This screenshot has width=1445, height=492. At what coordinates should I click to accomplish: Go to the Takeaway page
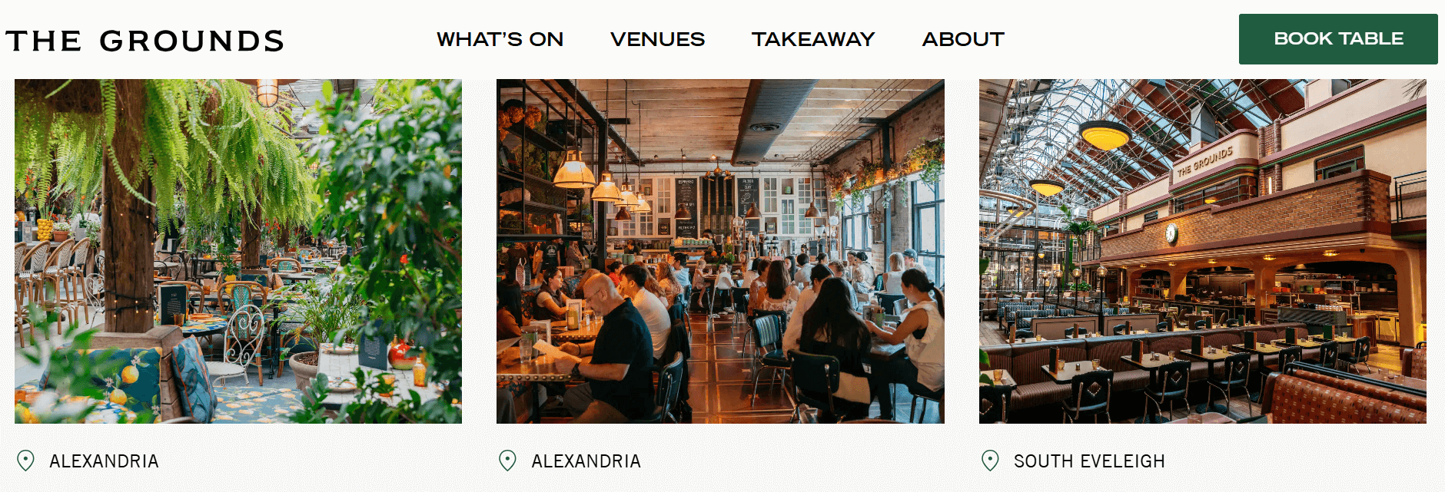point(813,39)
